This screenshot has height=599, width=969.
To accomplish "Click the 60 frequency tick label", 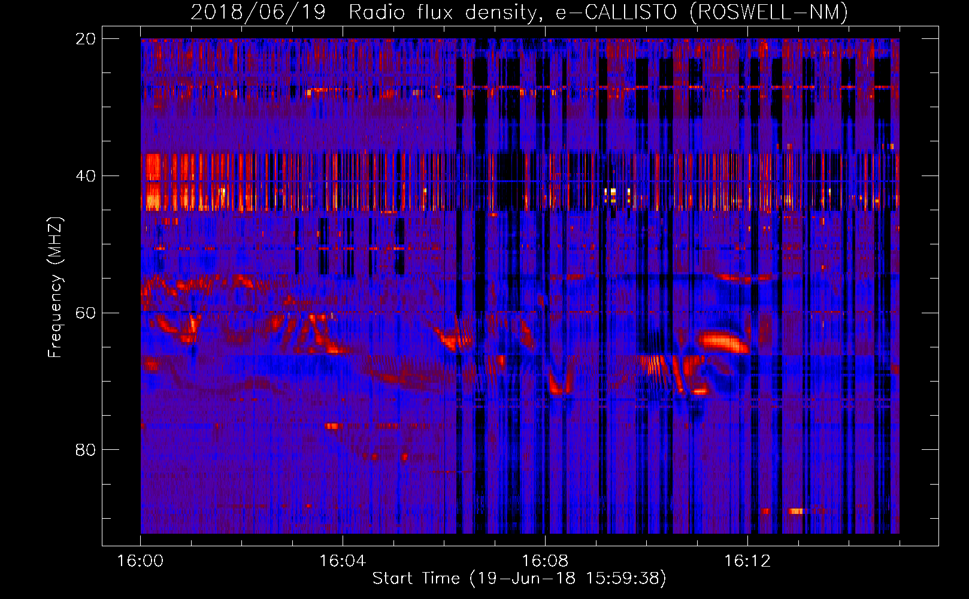I will tap(86, 313).
